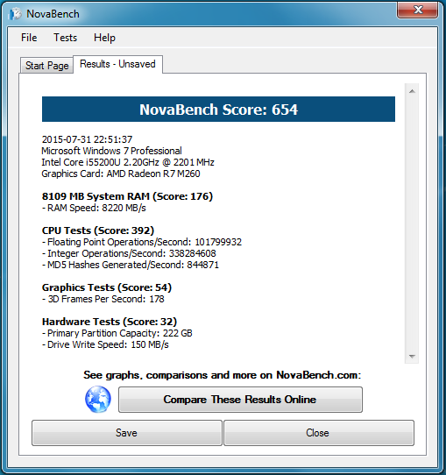Click the System RAM score heading

click(x=127, y=196)
